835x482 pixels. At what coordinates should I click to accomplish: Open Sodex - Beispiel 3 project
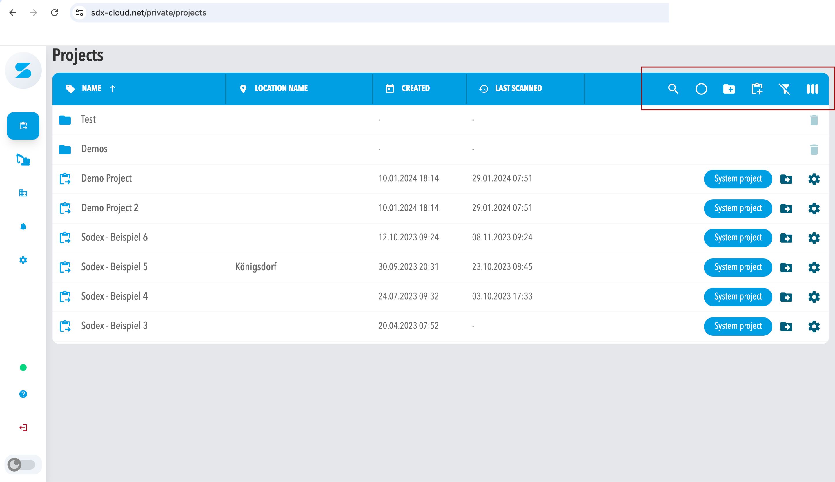tap(440, 326)
